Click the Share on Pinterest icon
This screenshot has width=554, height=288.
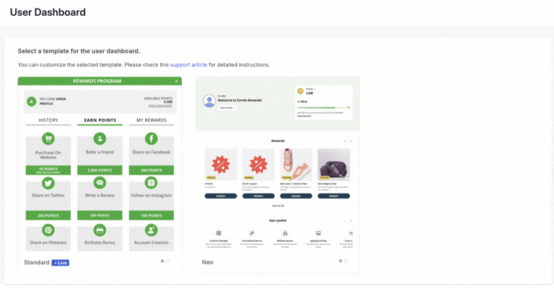click(x=48, y=230)
